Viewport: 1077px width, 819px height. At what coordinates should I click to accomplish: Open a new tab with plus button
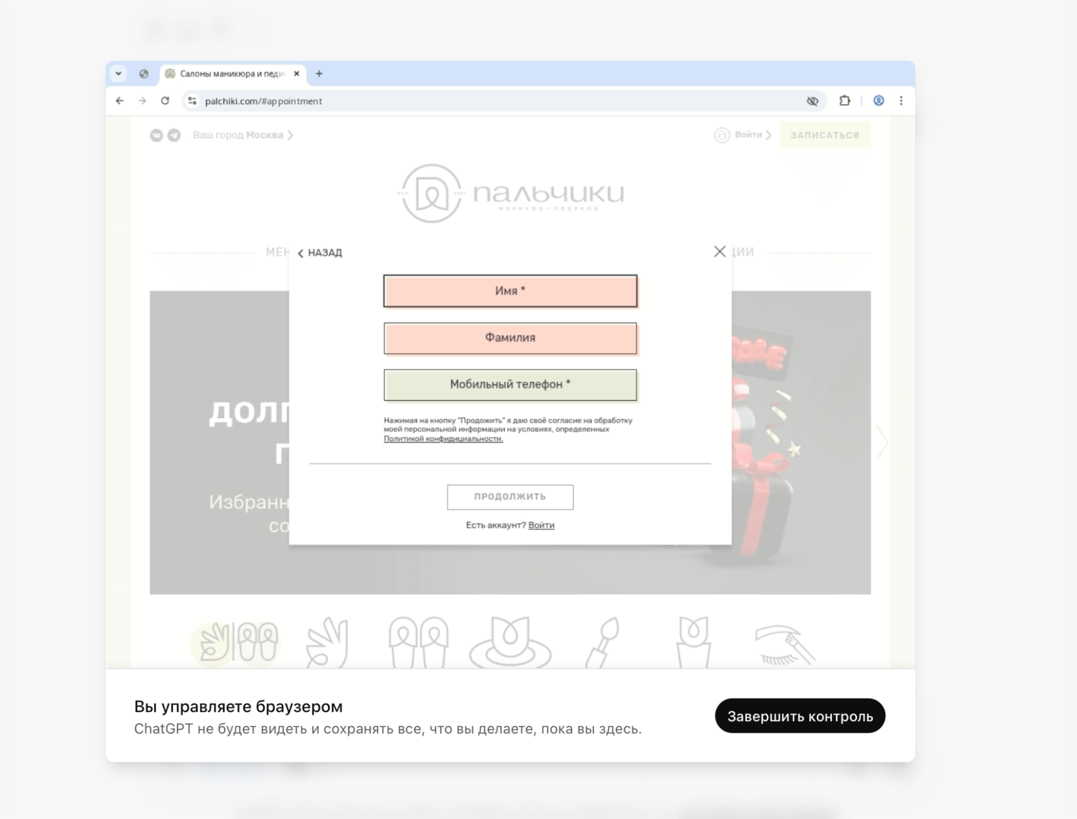(319, 74)
